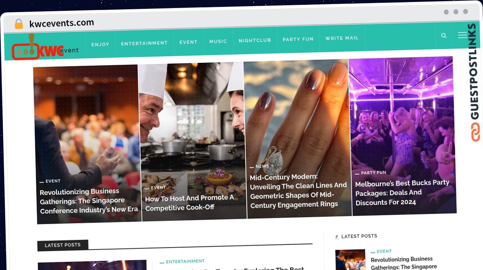Image resolution: width=483 pixels, height=270 pixels.
Task: Click the Party Fun category tag
Action: coord(374,172)
